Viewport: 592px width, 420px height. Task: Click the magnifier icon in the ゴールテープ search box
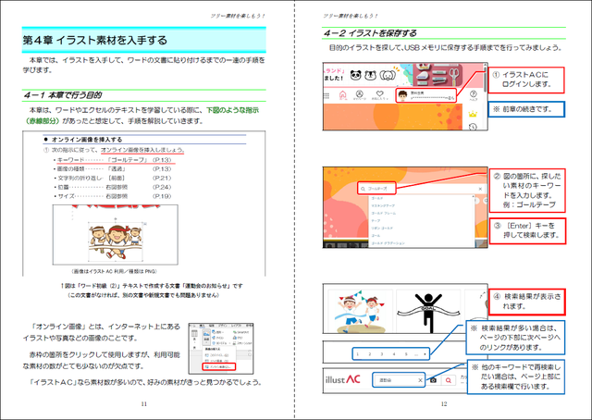(x=363, y=189)
